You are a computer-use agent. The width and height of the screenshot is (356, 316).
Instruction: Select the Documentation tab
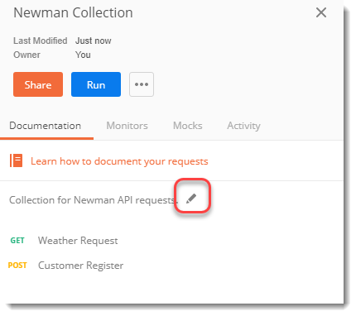(x=46, y=126)
